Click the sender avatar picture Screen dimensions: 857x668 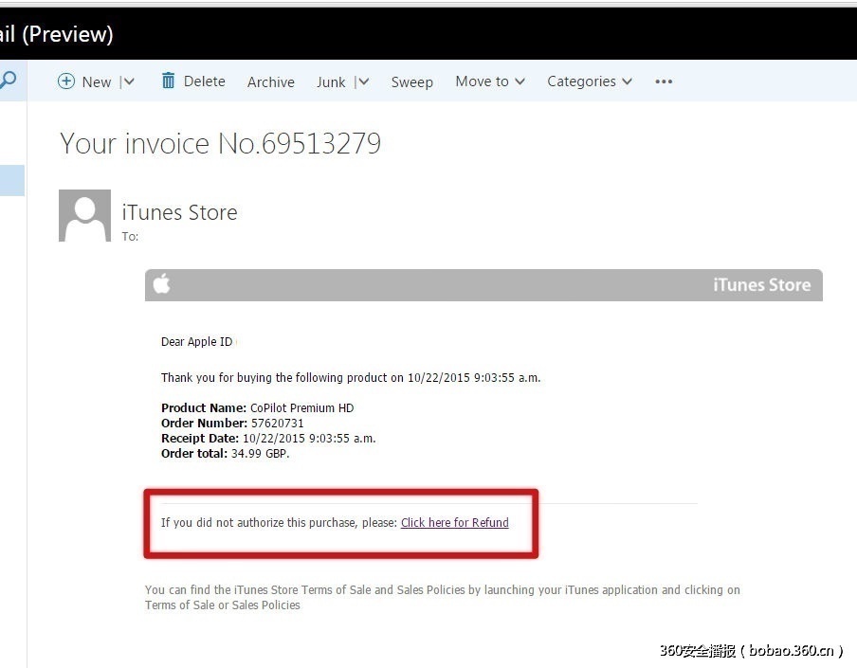pos(84,215)
